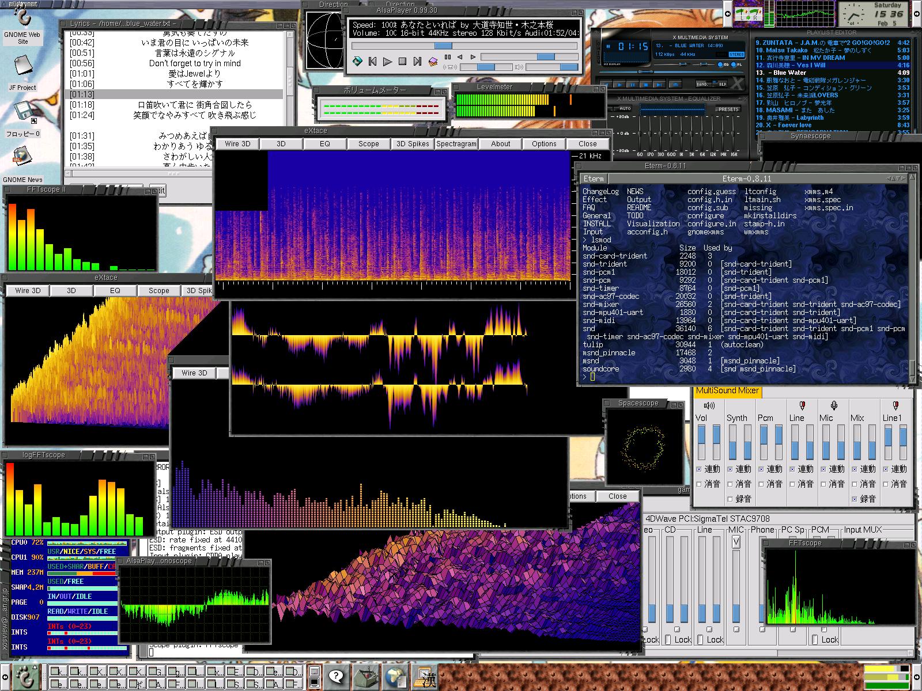
Task: Select playlist entry 19 Labyrinth
Action: coord(833,117)
